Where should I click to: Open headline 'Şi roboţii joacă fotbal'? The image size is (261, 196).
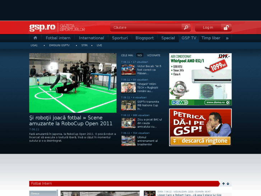71,120
